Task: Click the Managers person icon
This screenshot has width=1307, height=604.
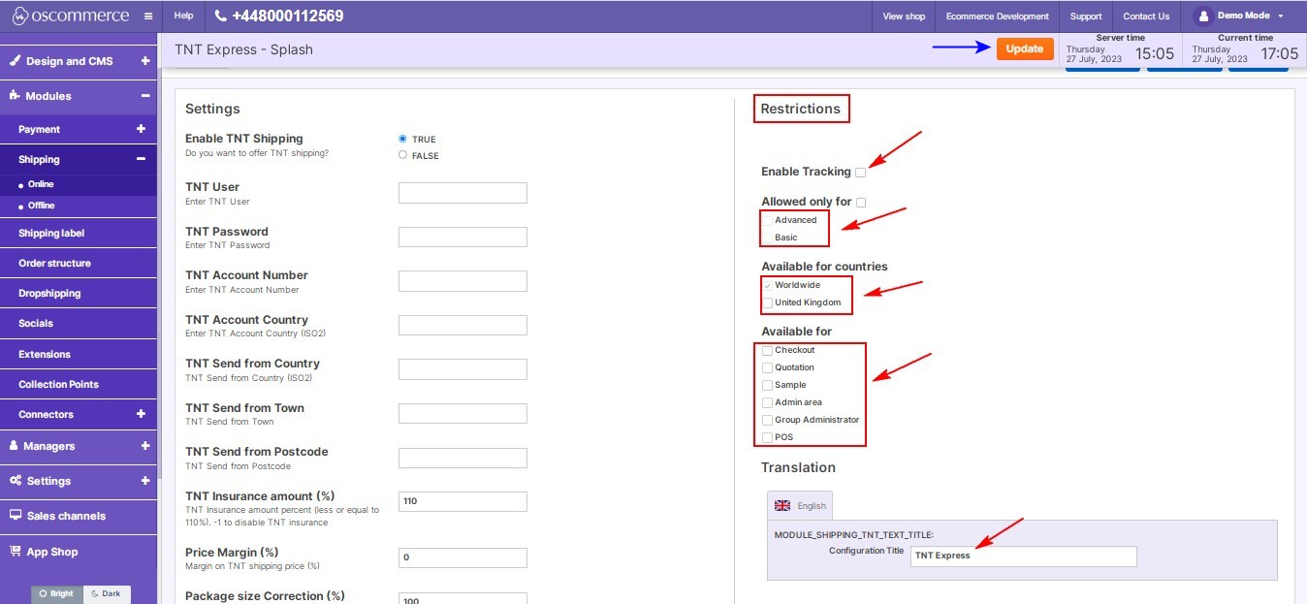Action: point(15,446)
